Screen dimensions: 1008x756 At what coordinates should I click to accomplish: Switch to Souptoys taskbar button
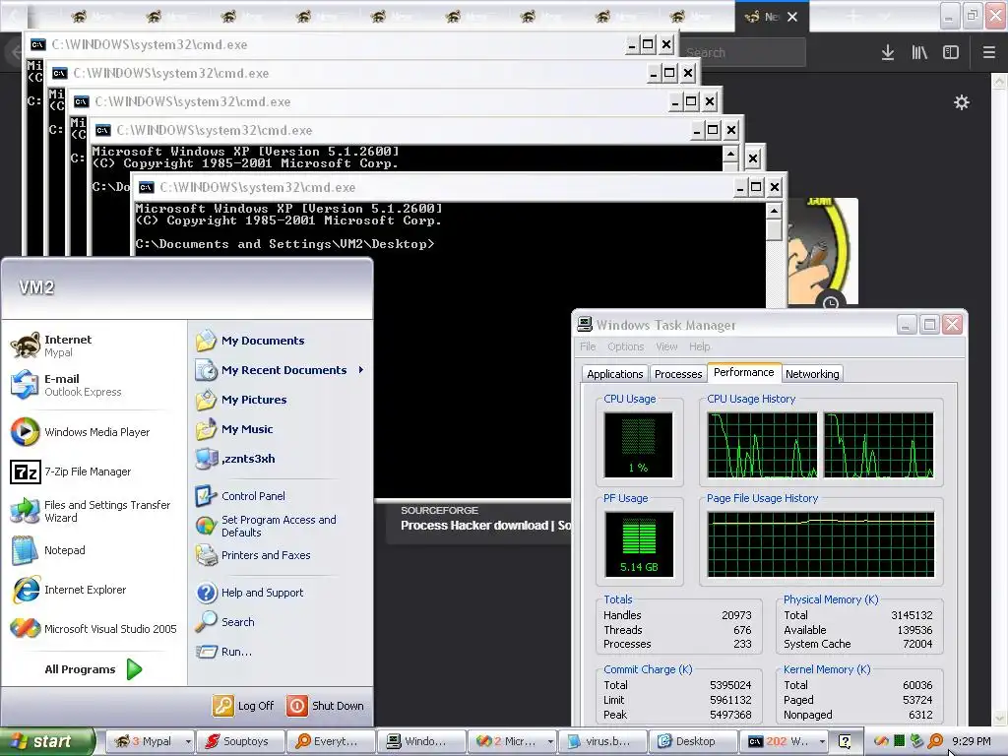pos(239,741)
